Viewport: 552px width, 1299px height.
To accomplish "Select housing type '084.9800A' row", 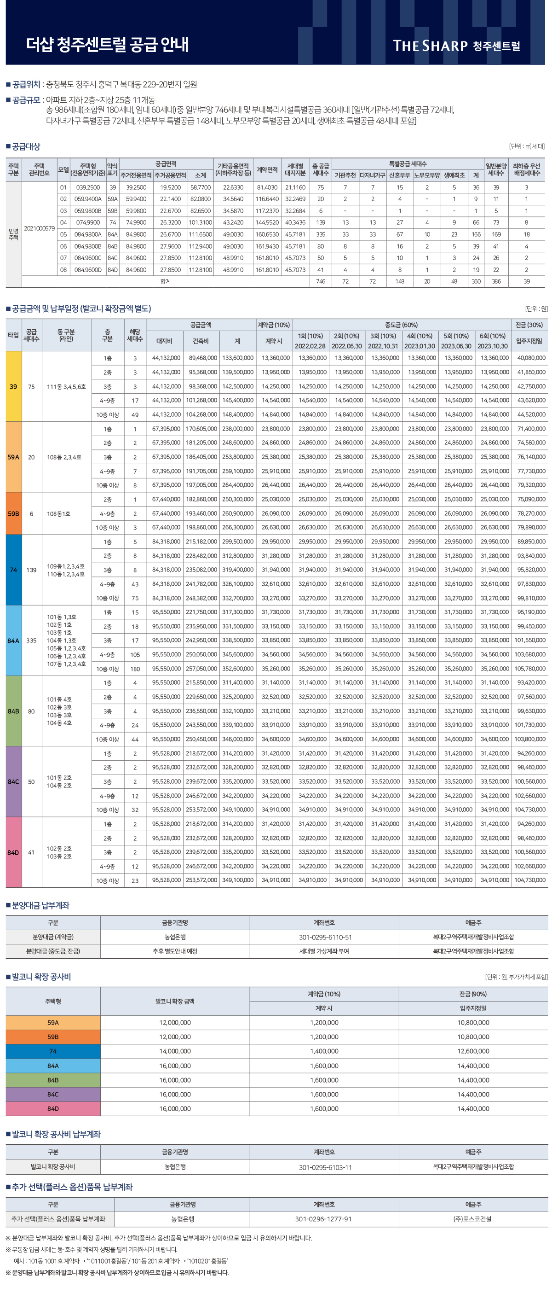I will coord(88,234).
